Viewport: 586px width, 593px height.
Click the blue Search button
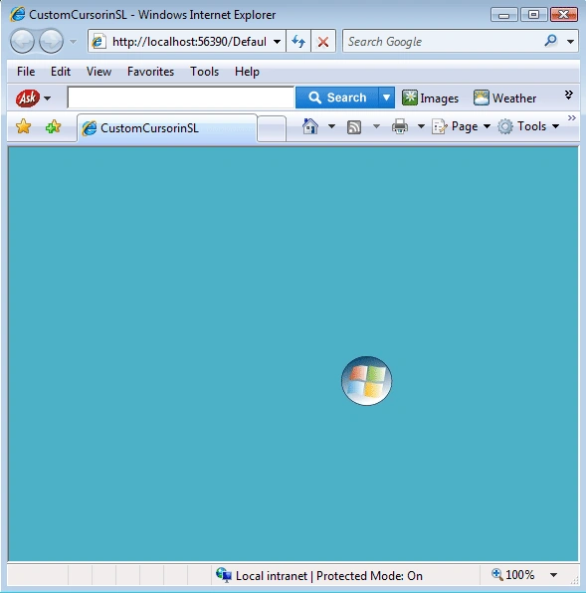pyautogui.click(x=337, y=98)
